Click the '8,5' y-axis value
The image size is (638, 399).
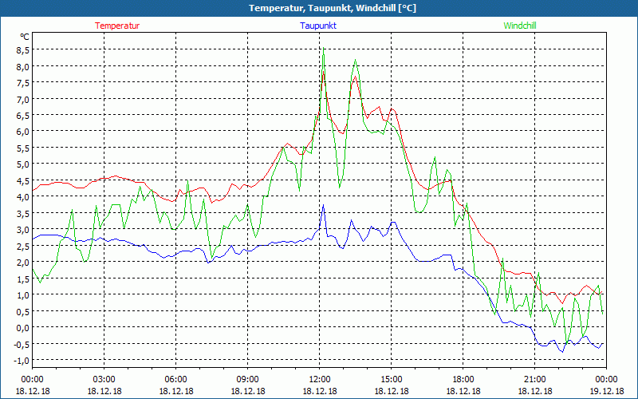point(23,50)
